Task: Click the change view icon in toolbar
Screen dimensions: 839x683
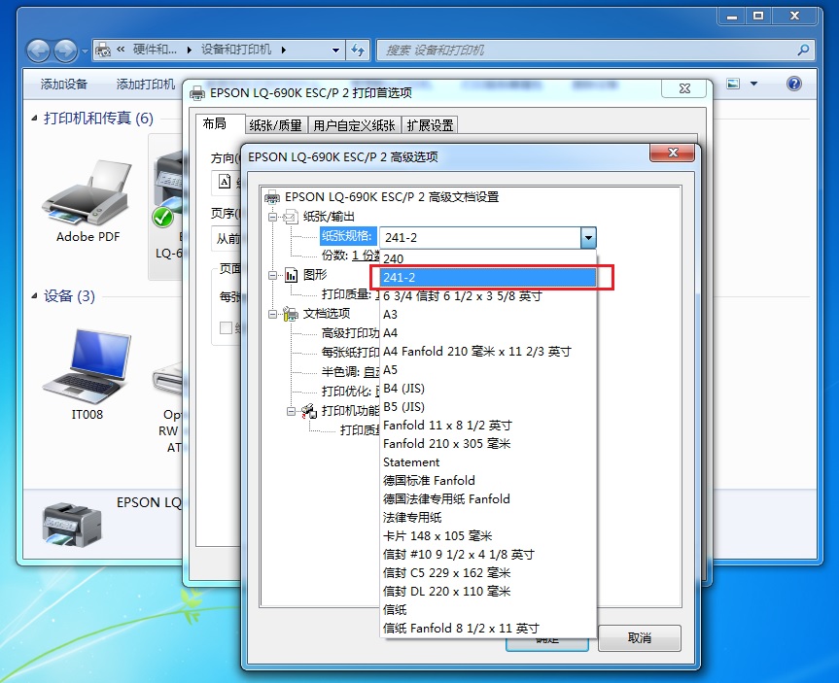Action: [733, 84]
